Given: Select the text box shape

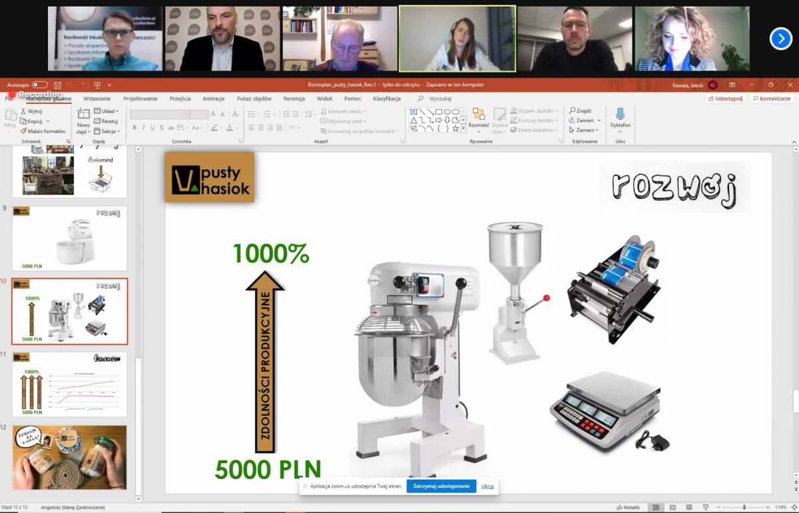Looking at the screenshot, I should pyautogui.click(x=413, y=112).
